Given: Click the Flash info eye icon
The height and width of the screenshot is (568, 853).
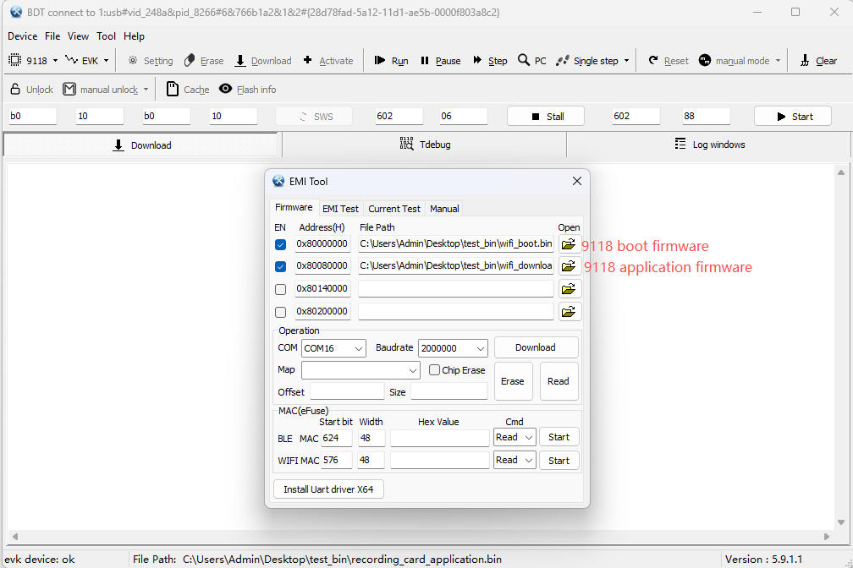Looking at the screenshot, I should pyautogui.click(x=225, y=89).
